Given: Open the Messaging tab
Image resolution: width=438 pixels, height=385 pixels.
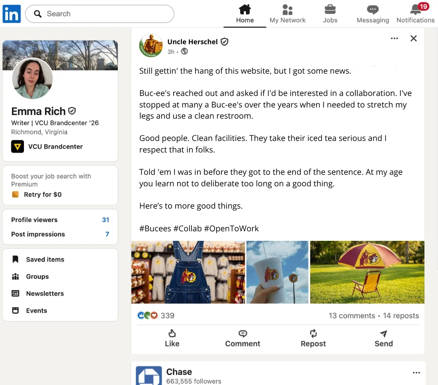Looking at the screenshot, I should (x=373, y=14).
